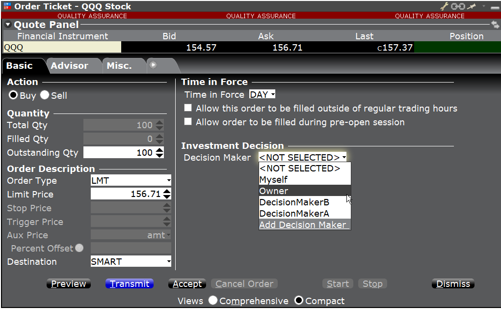
Task: Open the small title bar dropdown arrow
Action: (x=483, y=6)
